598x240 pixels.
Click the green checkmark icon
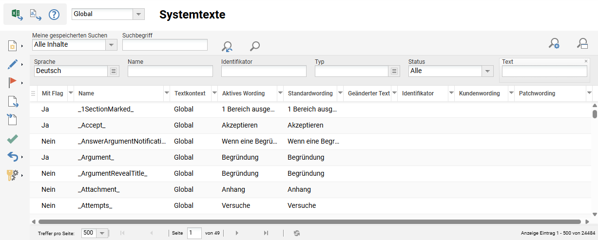pos(13,139)
